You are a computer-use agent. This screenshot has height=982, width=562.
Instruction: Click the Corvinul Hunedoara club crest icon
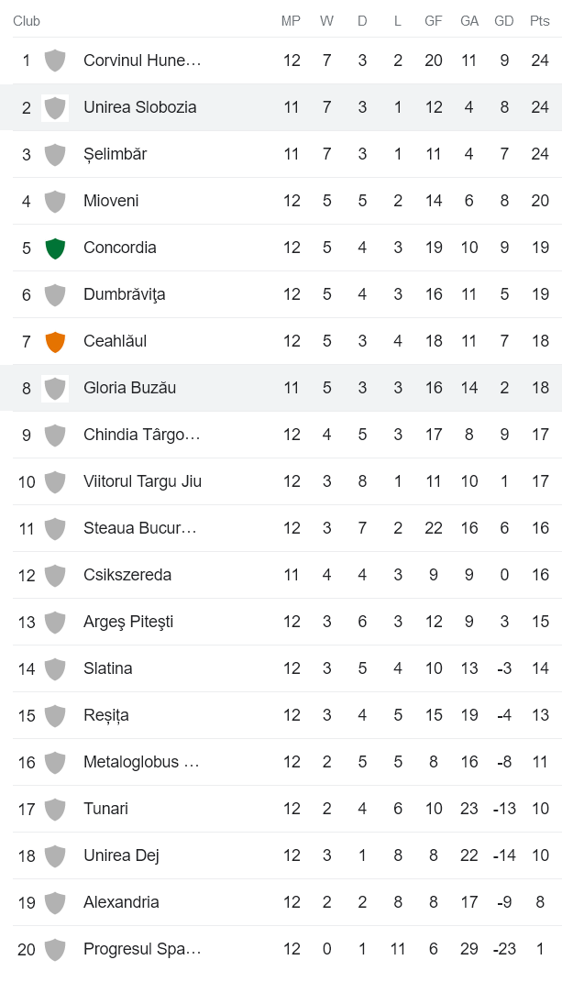55,61
